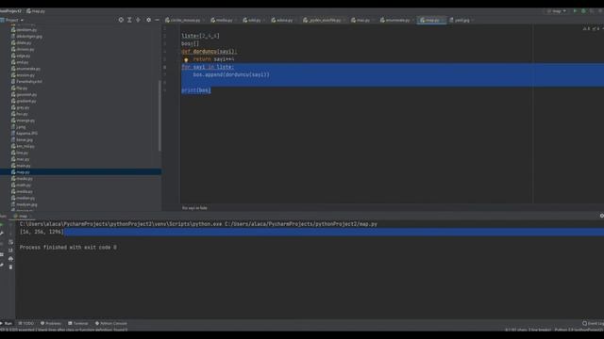604x339 pixels.
Task: Select median.py in the project tree
Action: [23, 199]
